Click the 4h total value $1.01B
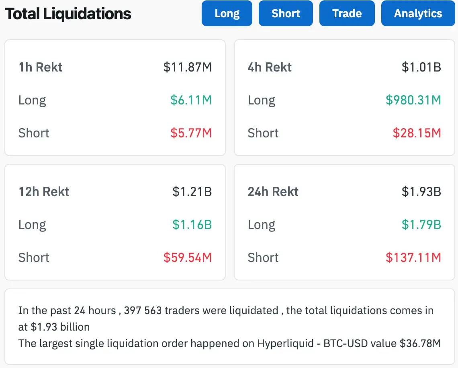Screen dimensions: 458x368 point(421,67)
